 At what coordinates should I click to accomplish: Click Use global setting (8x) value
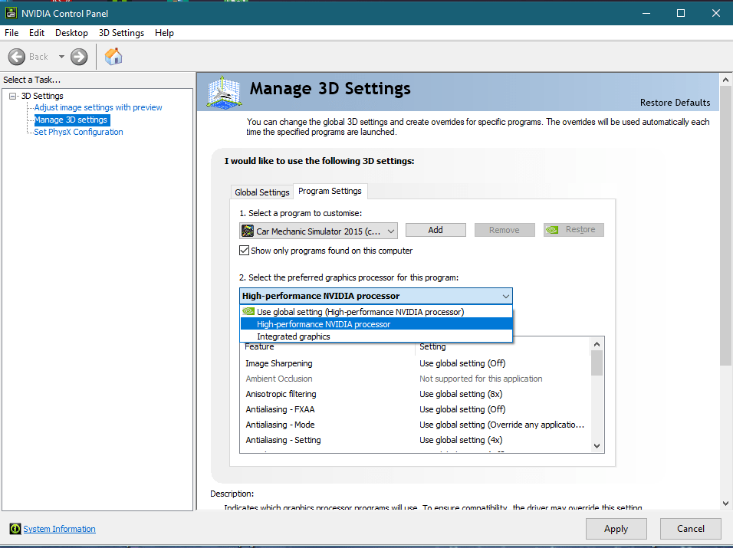click(x=461, y=394)
